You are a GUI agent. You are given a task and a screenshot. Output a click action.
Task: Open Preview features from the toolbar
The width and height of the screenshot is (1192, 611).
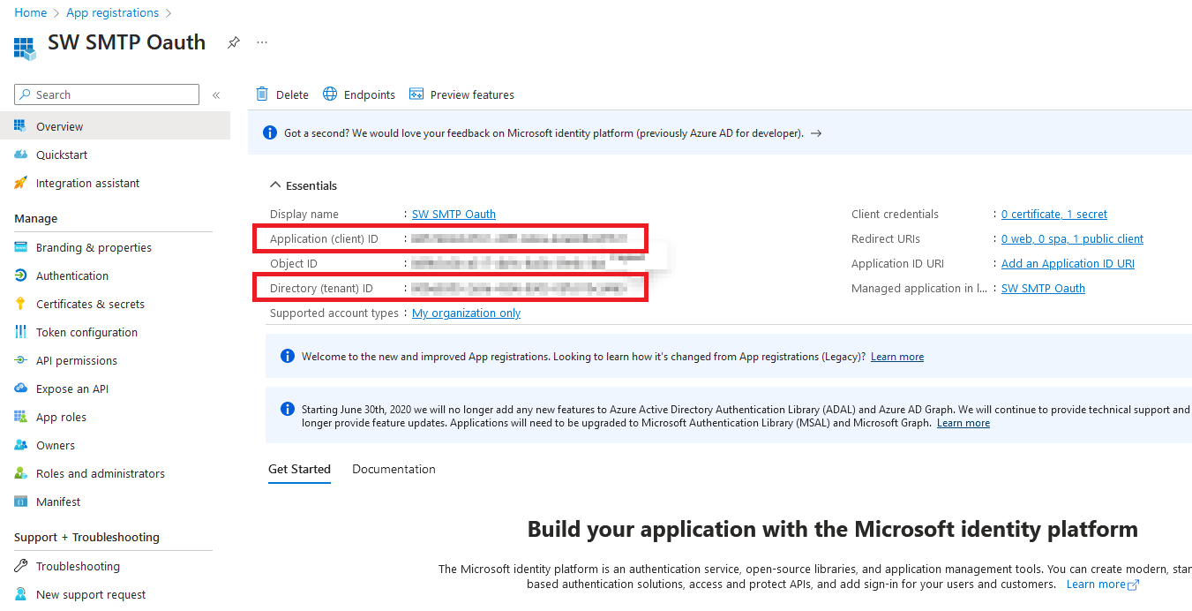(x=461, y=94)
